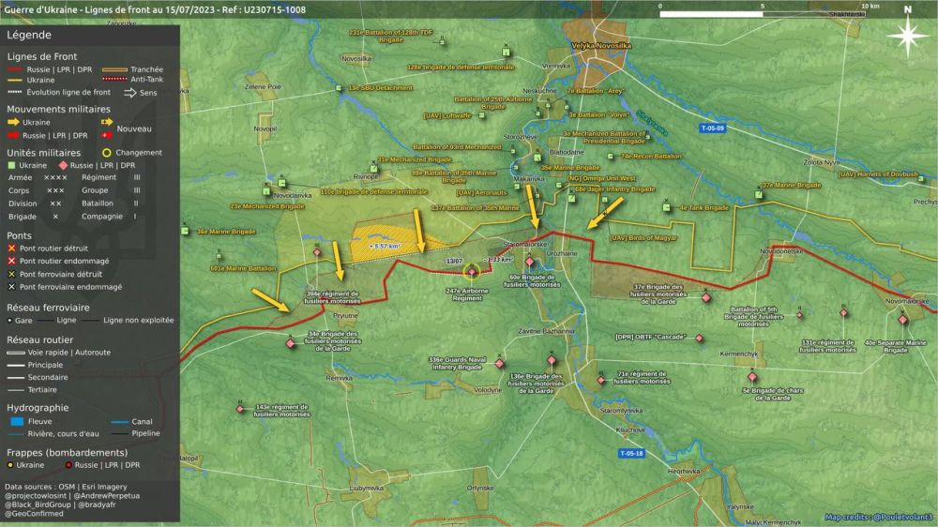Click the 40e Separate Marine Brigade diamond marker
Image resolution: width=938 pixels, height=527 pixels.
(902, 320)
